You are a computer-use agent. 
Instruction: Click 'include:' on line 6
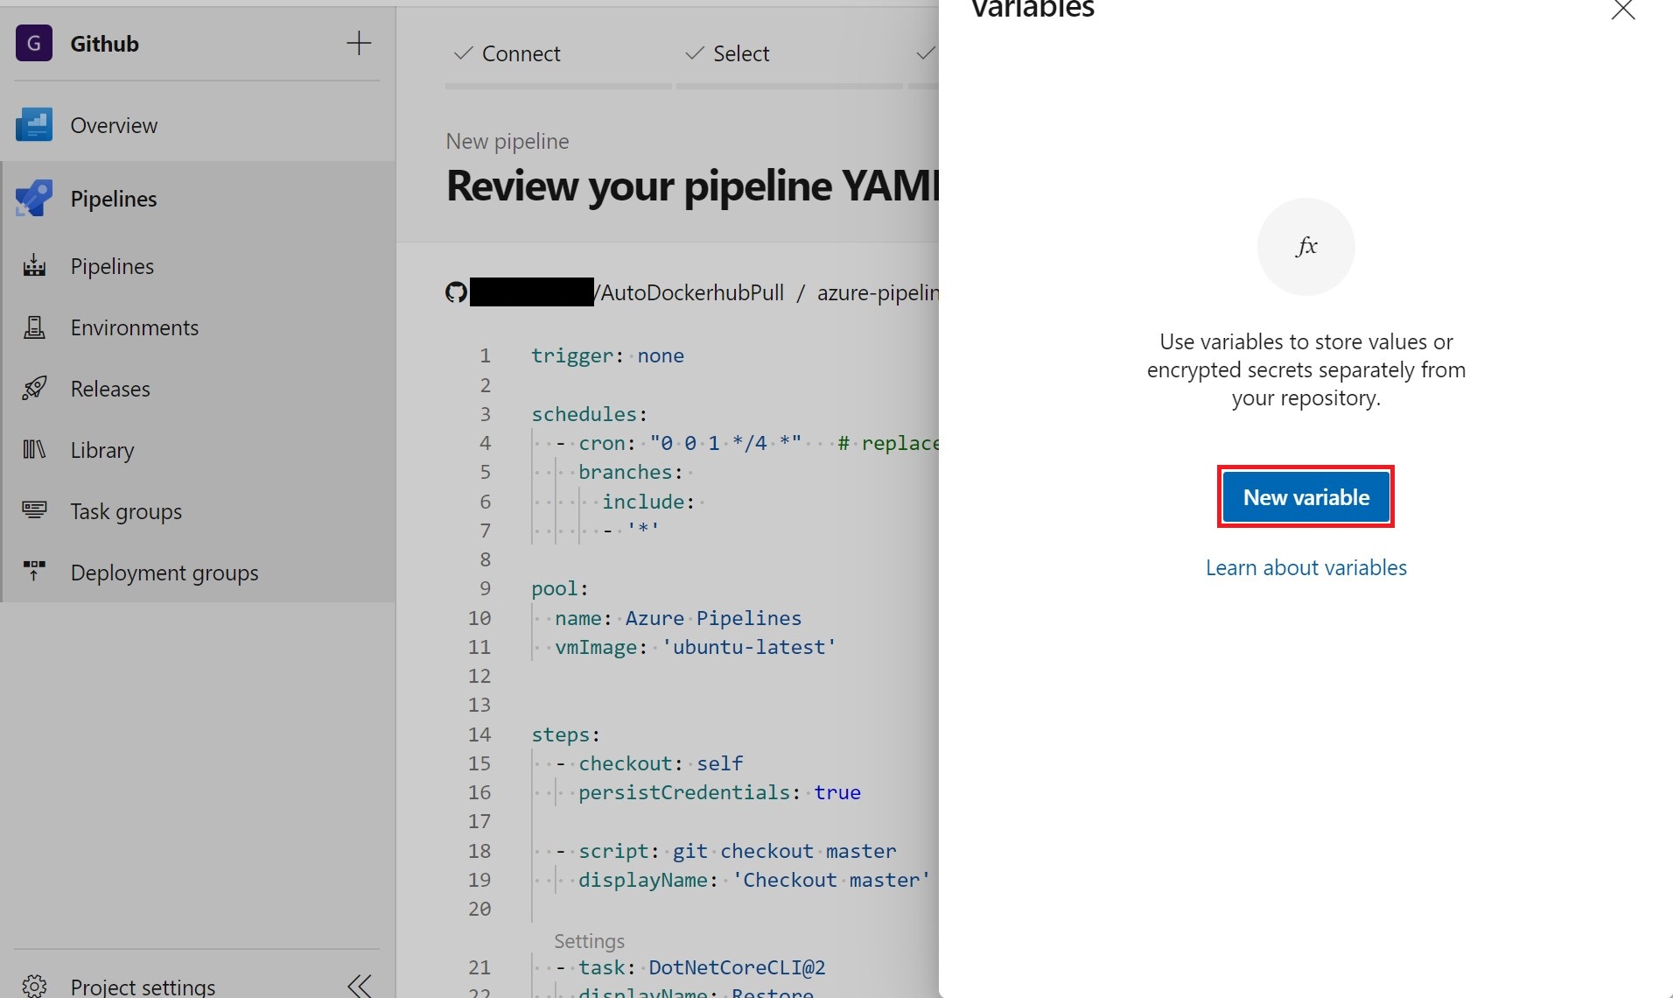648,502
